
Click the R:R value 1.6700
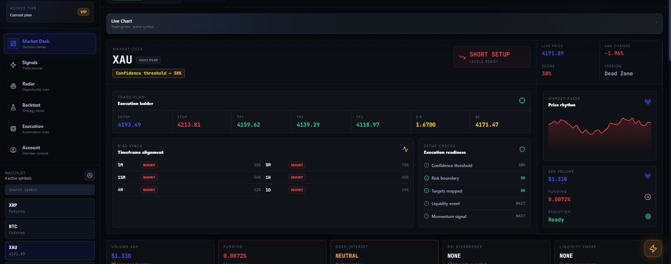426,125
